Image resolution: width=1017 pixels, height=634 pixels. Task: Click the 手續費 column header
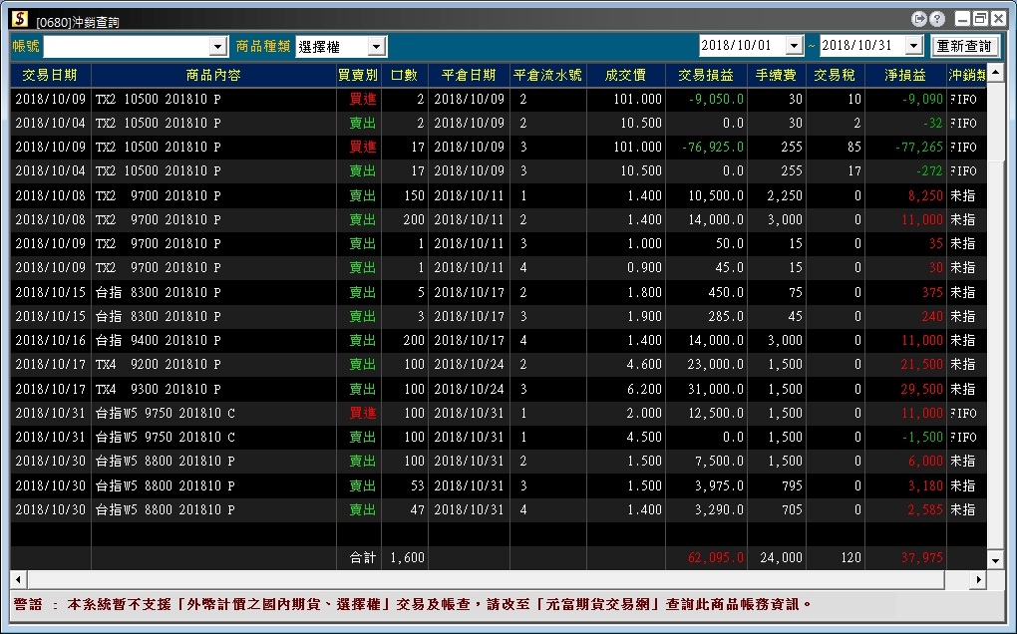pos(776,75)
